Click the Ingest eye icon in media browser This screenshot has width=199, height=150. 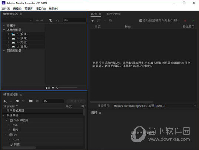pos(58,21)
